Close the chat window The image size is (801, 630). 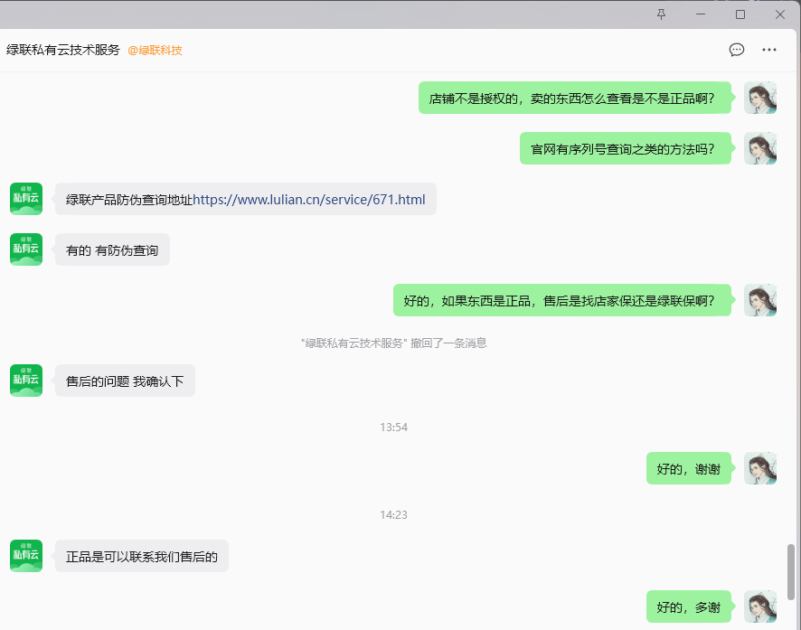[x=780, y=14]
